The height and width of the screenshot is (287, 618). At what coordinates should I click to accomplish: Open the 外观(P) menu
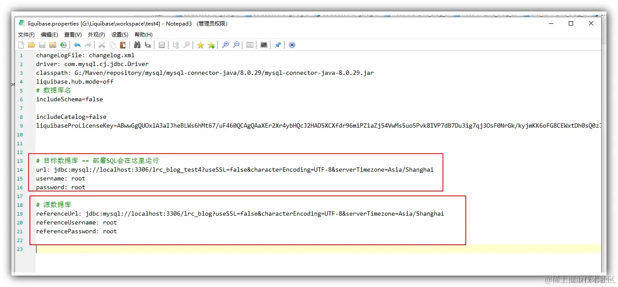click(96, 35)
